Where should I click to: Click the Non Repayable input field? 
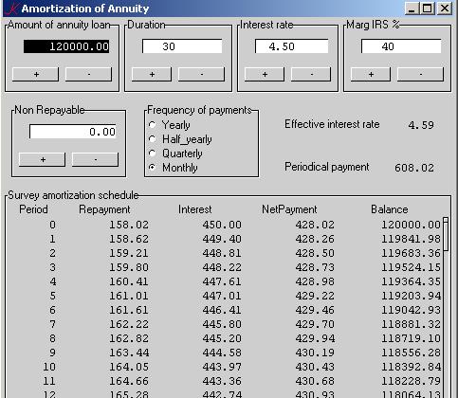(x=73, y=132)
